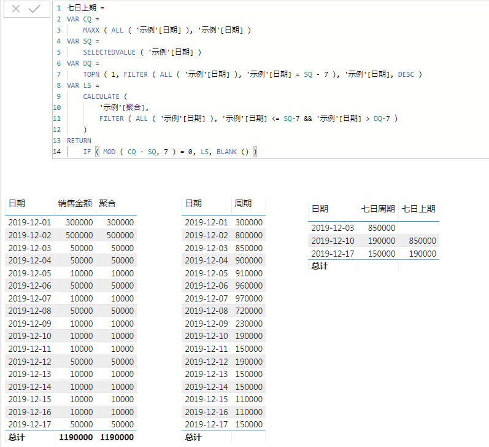Click total value 1190000 under 销售金额

pos(76,437)
